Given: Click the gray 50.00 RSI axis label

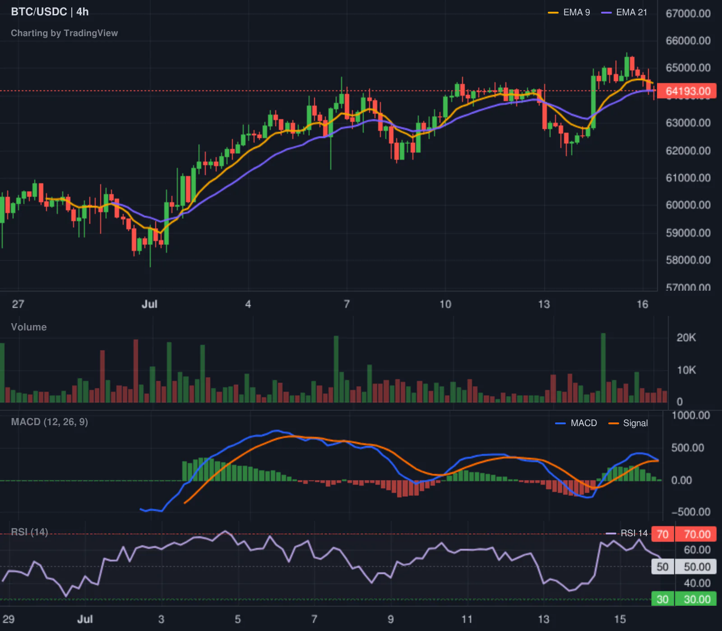Looking at the screenshot, I should coord(696,567).
